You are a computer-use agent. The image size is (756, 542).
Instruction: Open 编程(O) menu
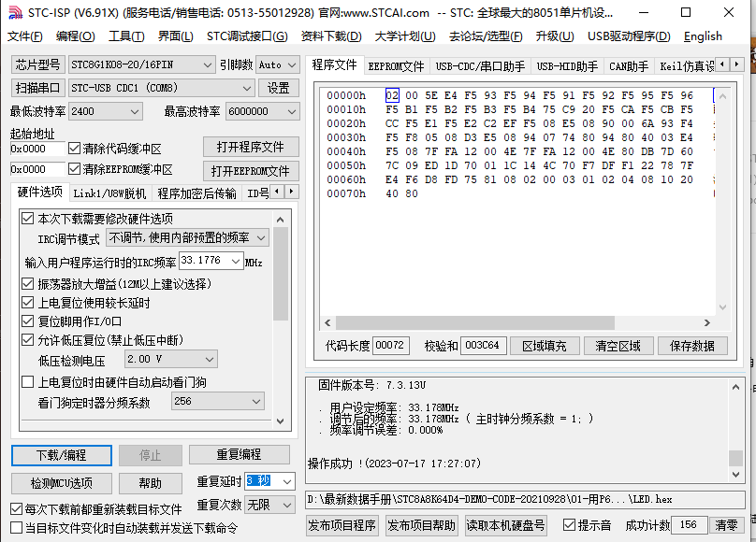(x=75, y=36)
